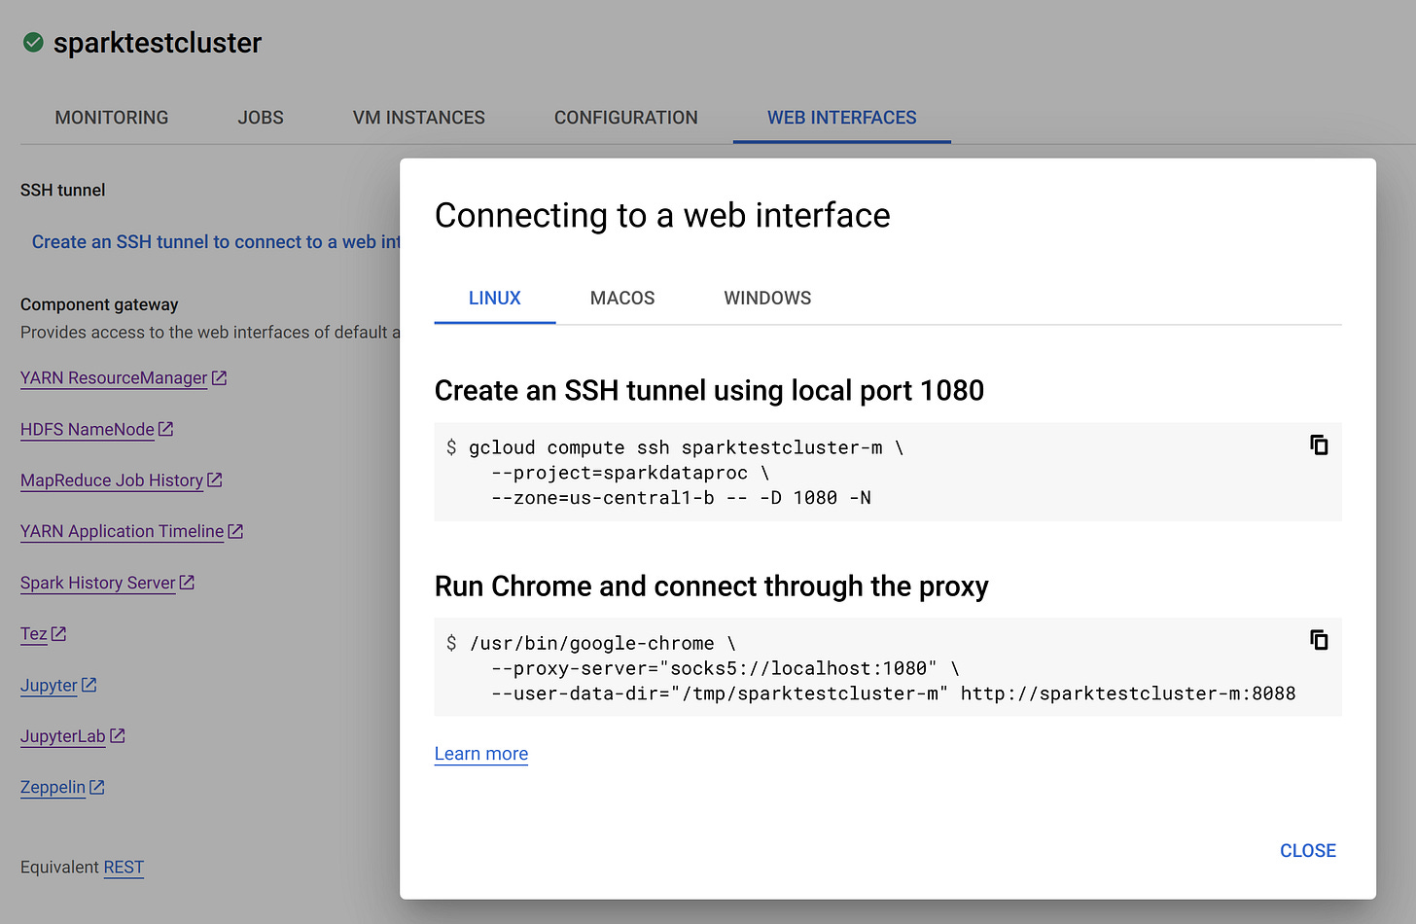This screenshot has width=1416, height=924.
Task: Click external-link icon beside HDFS NameNode
Action: pos(166,429)
